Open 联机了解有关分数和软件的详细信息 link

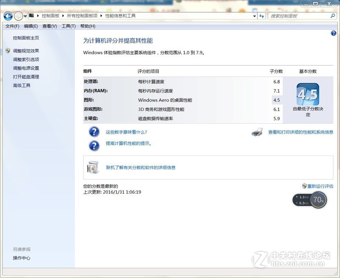141,167
